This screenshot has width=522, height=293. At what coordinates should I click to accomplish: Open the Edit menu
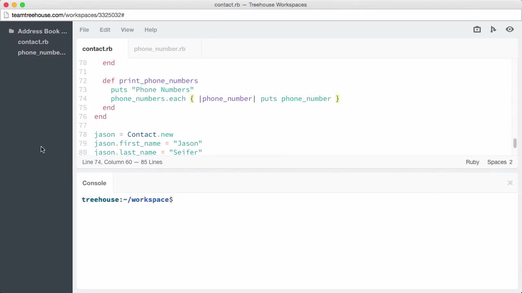pos(105,30)
